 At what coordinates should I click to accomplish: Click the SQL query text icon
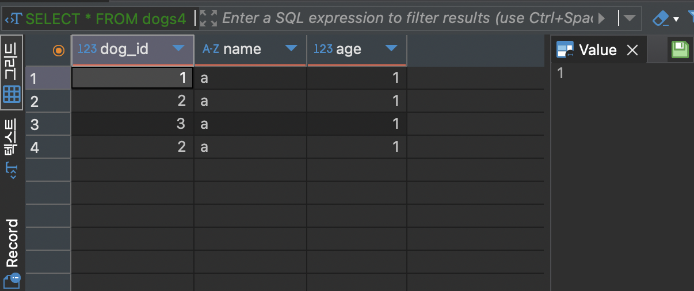pos(13,19)
